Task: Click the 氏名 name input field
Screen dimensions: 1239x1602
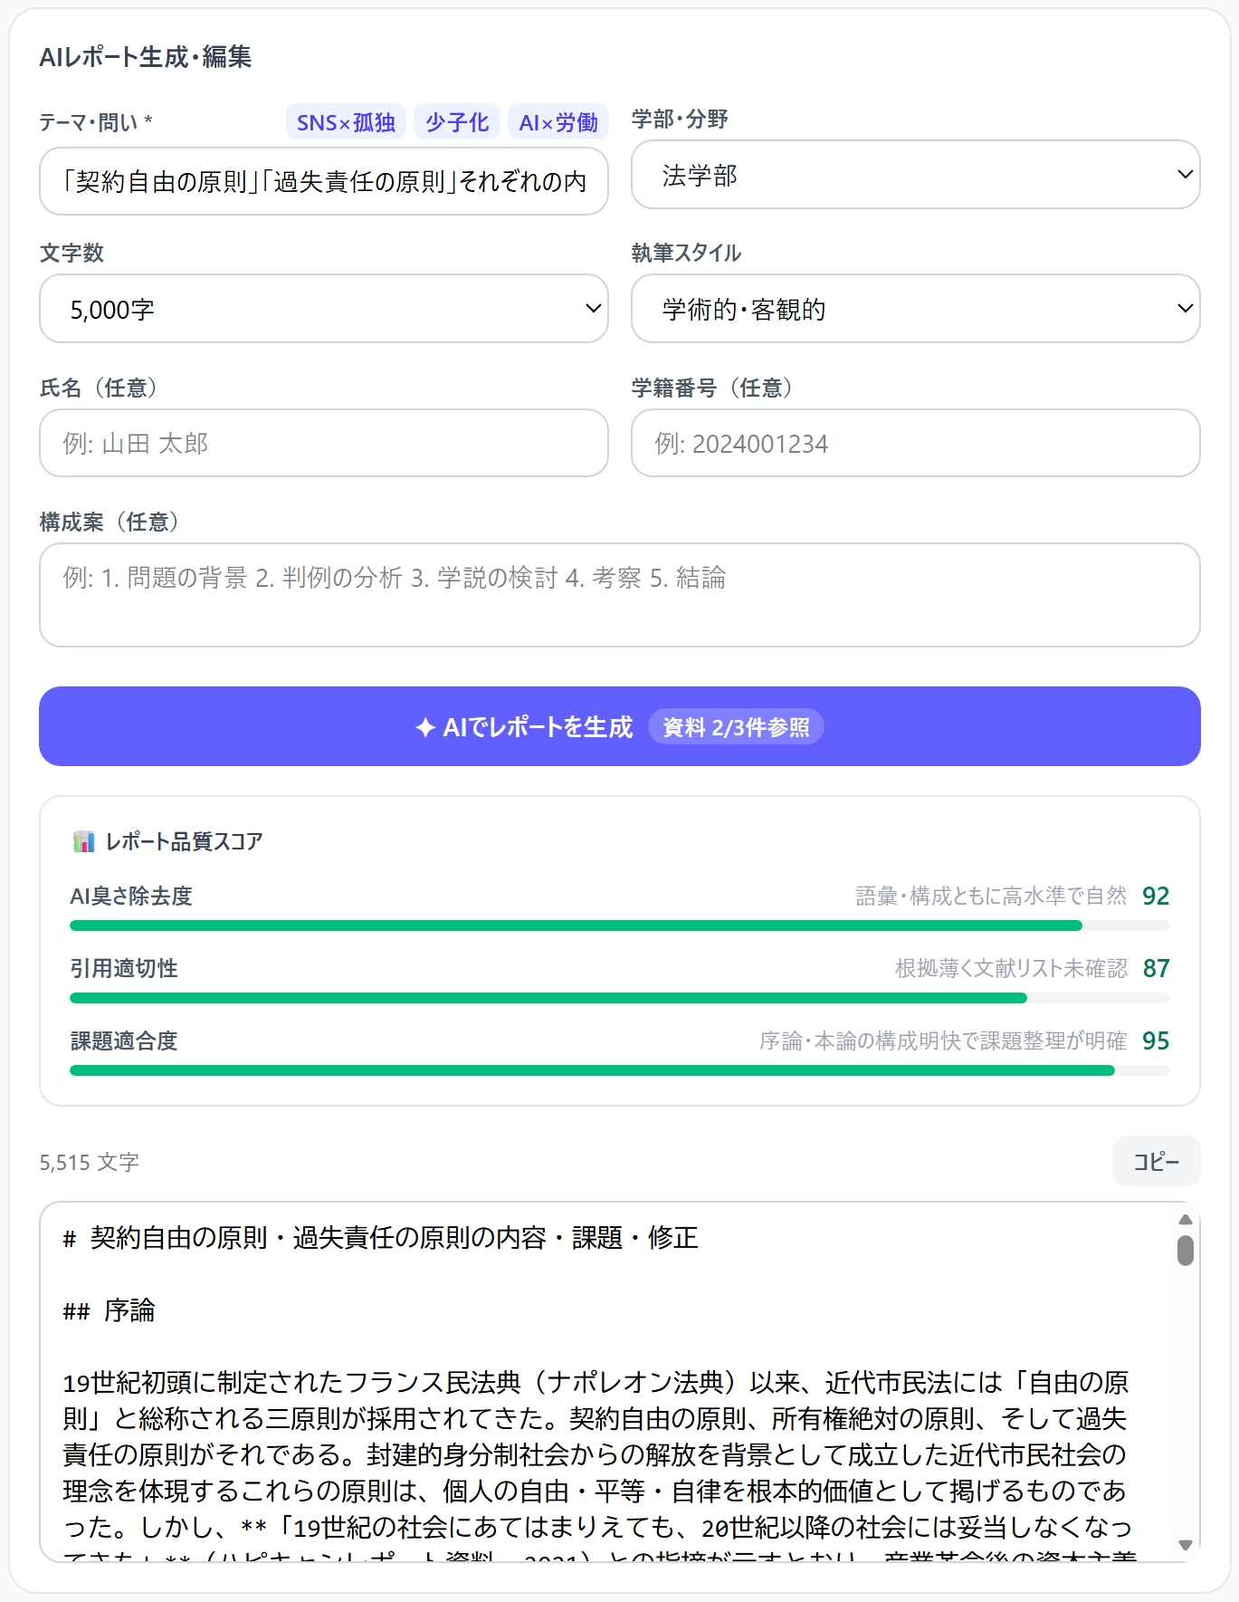Action: pos(324,443)
